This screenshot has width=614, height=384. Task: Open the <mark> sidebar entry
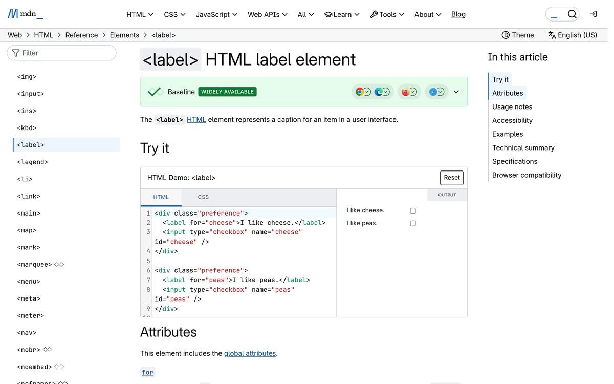29,247
